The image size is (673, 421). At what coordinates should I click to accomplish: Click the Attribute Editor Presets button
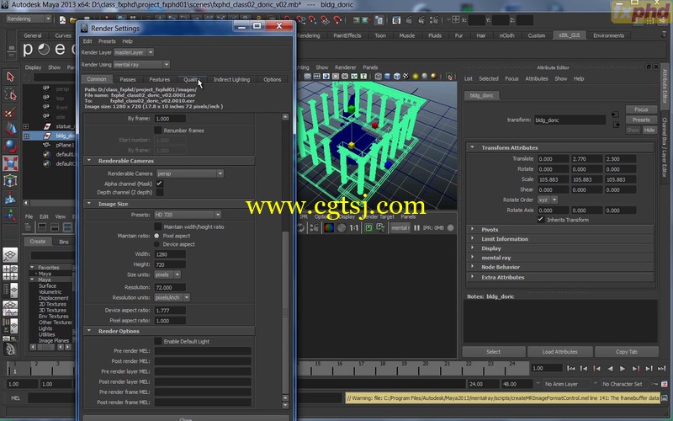click(x=641, y=120)
